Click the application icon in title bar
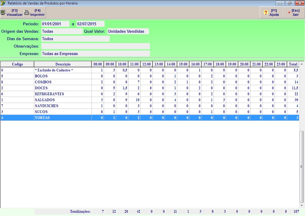This screenshot has width=305, height=216. coord(3,3)
